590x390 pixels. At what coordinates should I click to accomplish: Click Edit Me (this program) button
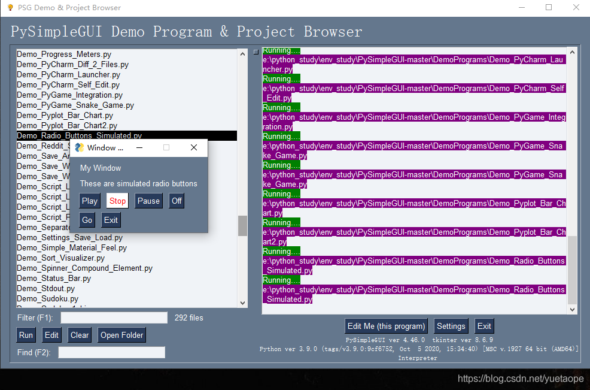(x=387, y=326)
